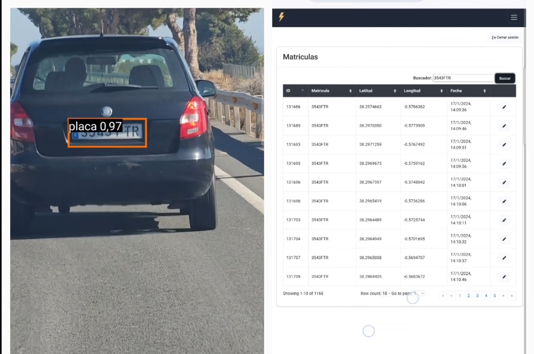The image size is (534, 354).
Task: Open the hamburger menu in the header
Action: pos(514,18)
